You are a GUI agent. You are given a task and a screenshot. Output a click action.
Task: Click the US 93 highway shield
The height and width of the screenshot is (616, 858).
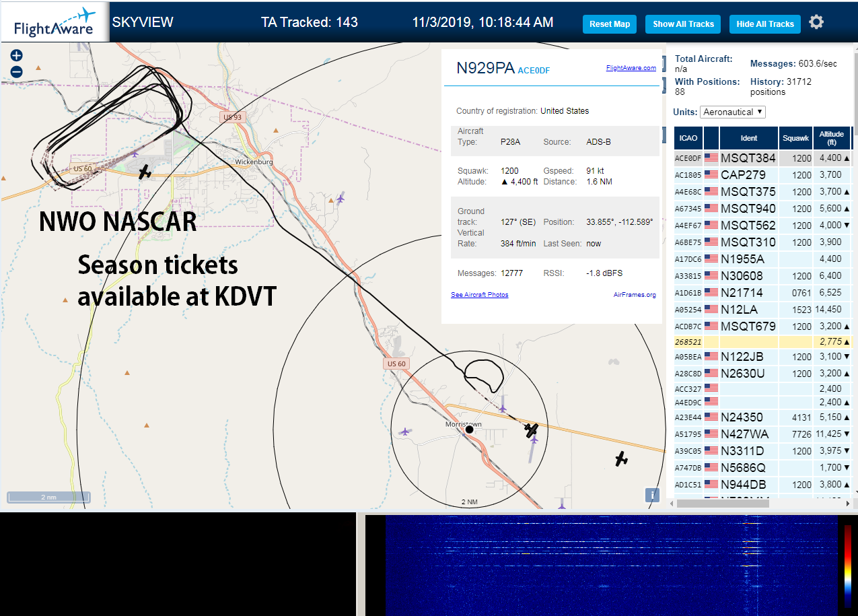pyautogui.click(x=231, y=117)
